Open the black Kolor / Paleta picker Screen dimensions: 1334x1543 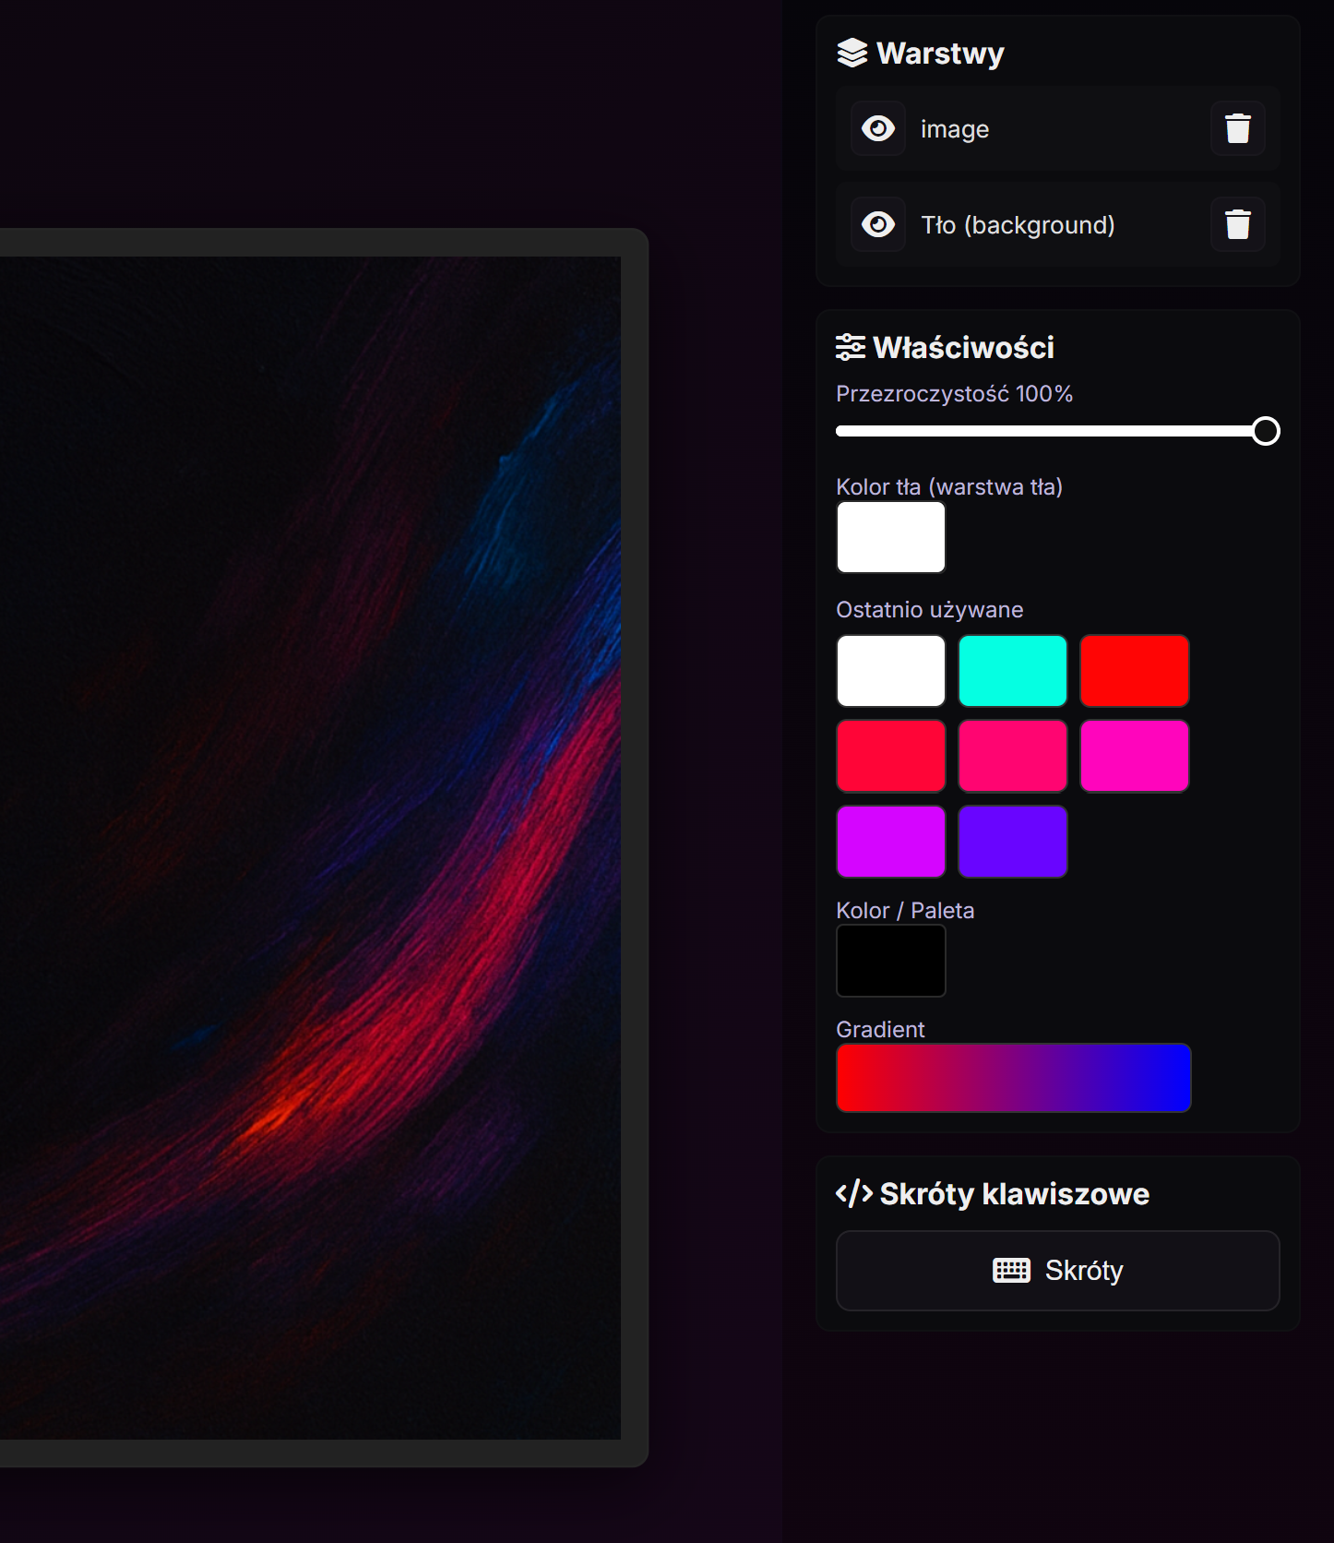click(x=890, y=961)
